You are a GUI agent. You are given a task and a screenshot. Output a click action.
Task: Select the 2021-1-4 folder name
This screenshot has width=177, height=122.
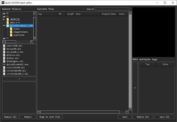tap(15, 23)
